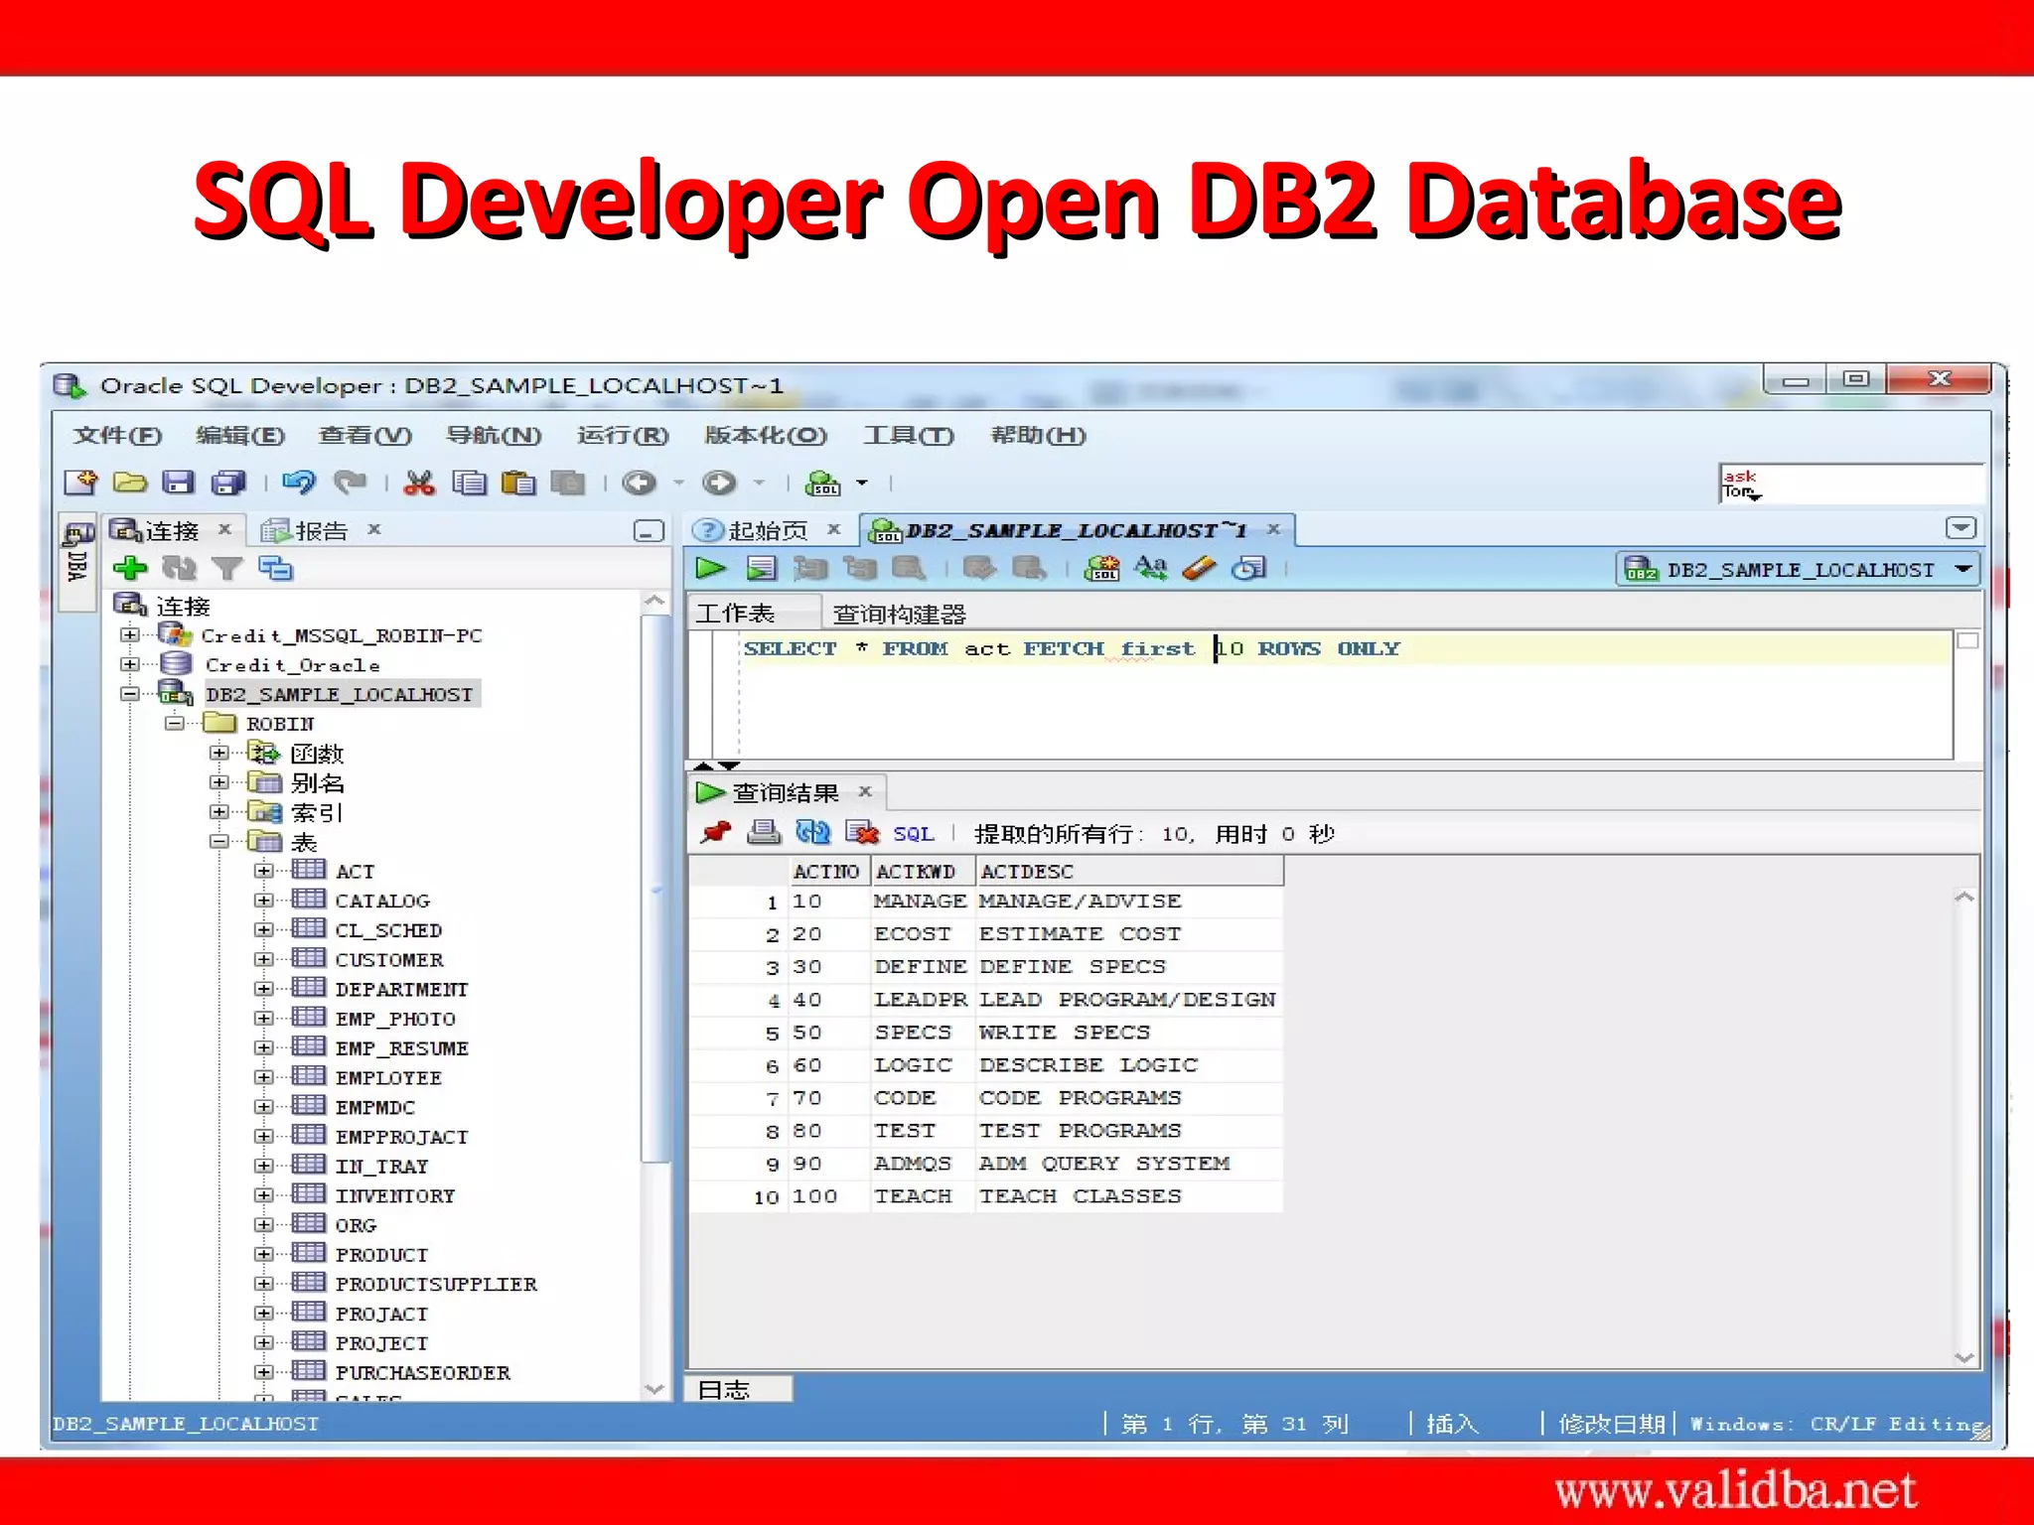2034x1525 pixels.
Task: Switch to the 查询构建器 tab
Action: click(899, 614)
